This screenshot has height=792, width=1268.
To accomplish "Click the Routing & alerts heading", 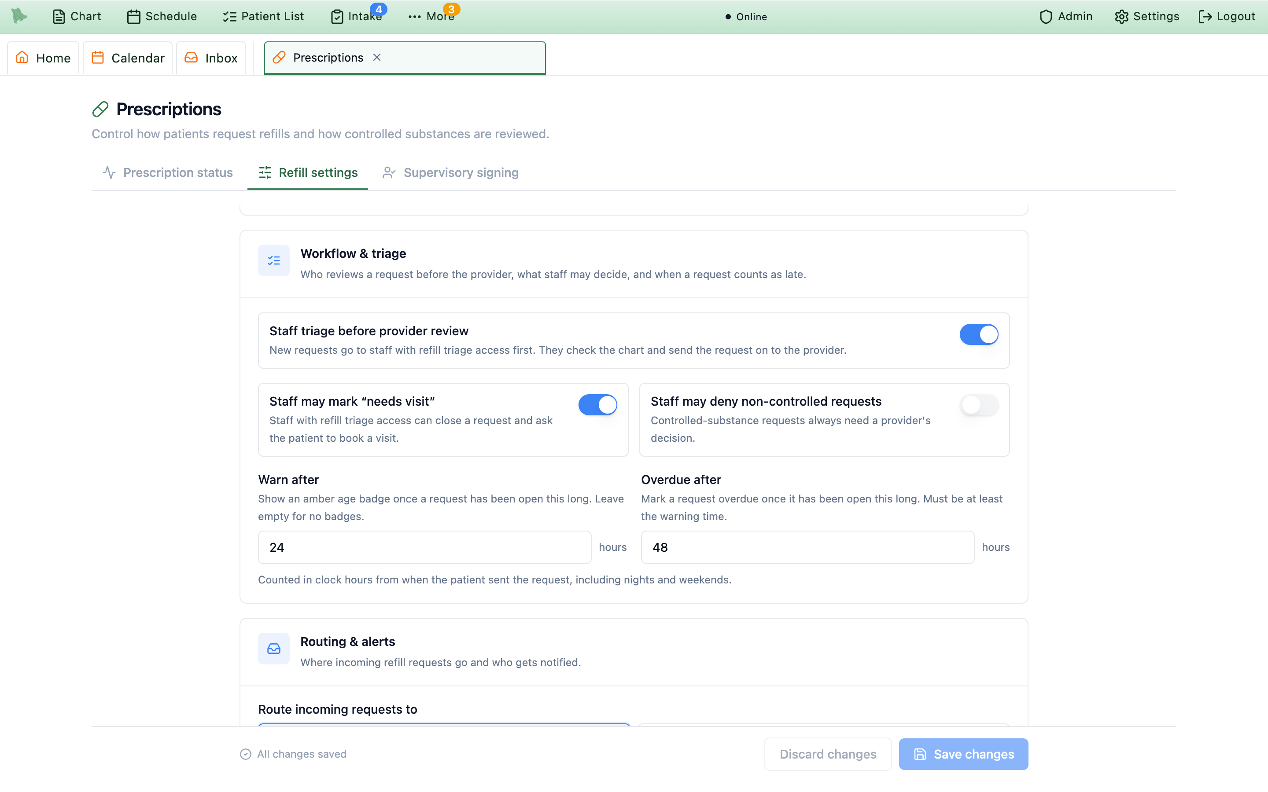I will [x=347, y=642].
